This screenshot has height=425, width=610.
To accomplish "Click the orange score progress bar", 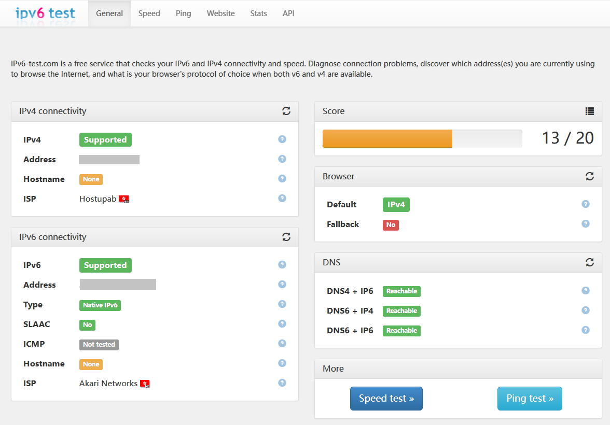I will pyautogui.click(x=387, y=139).
